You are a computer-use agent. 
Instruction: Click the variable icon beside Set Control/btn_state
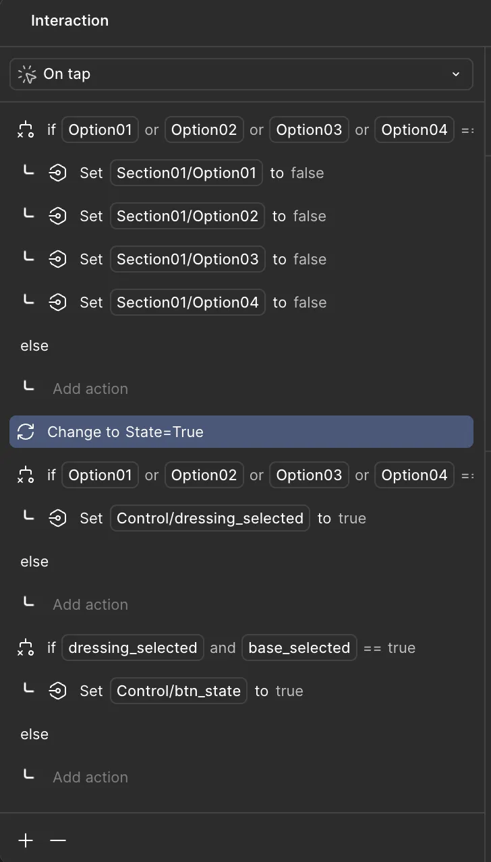[x=58, y=691]
